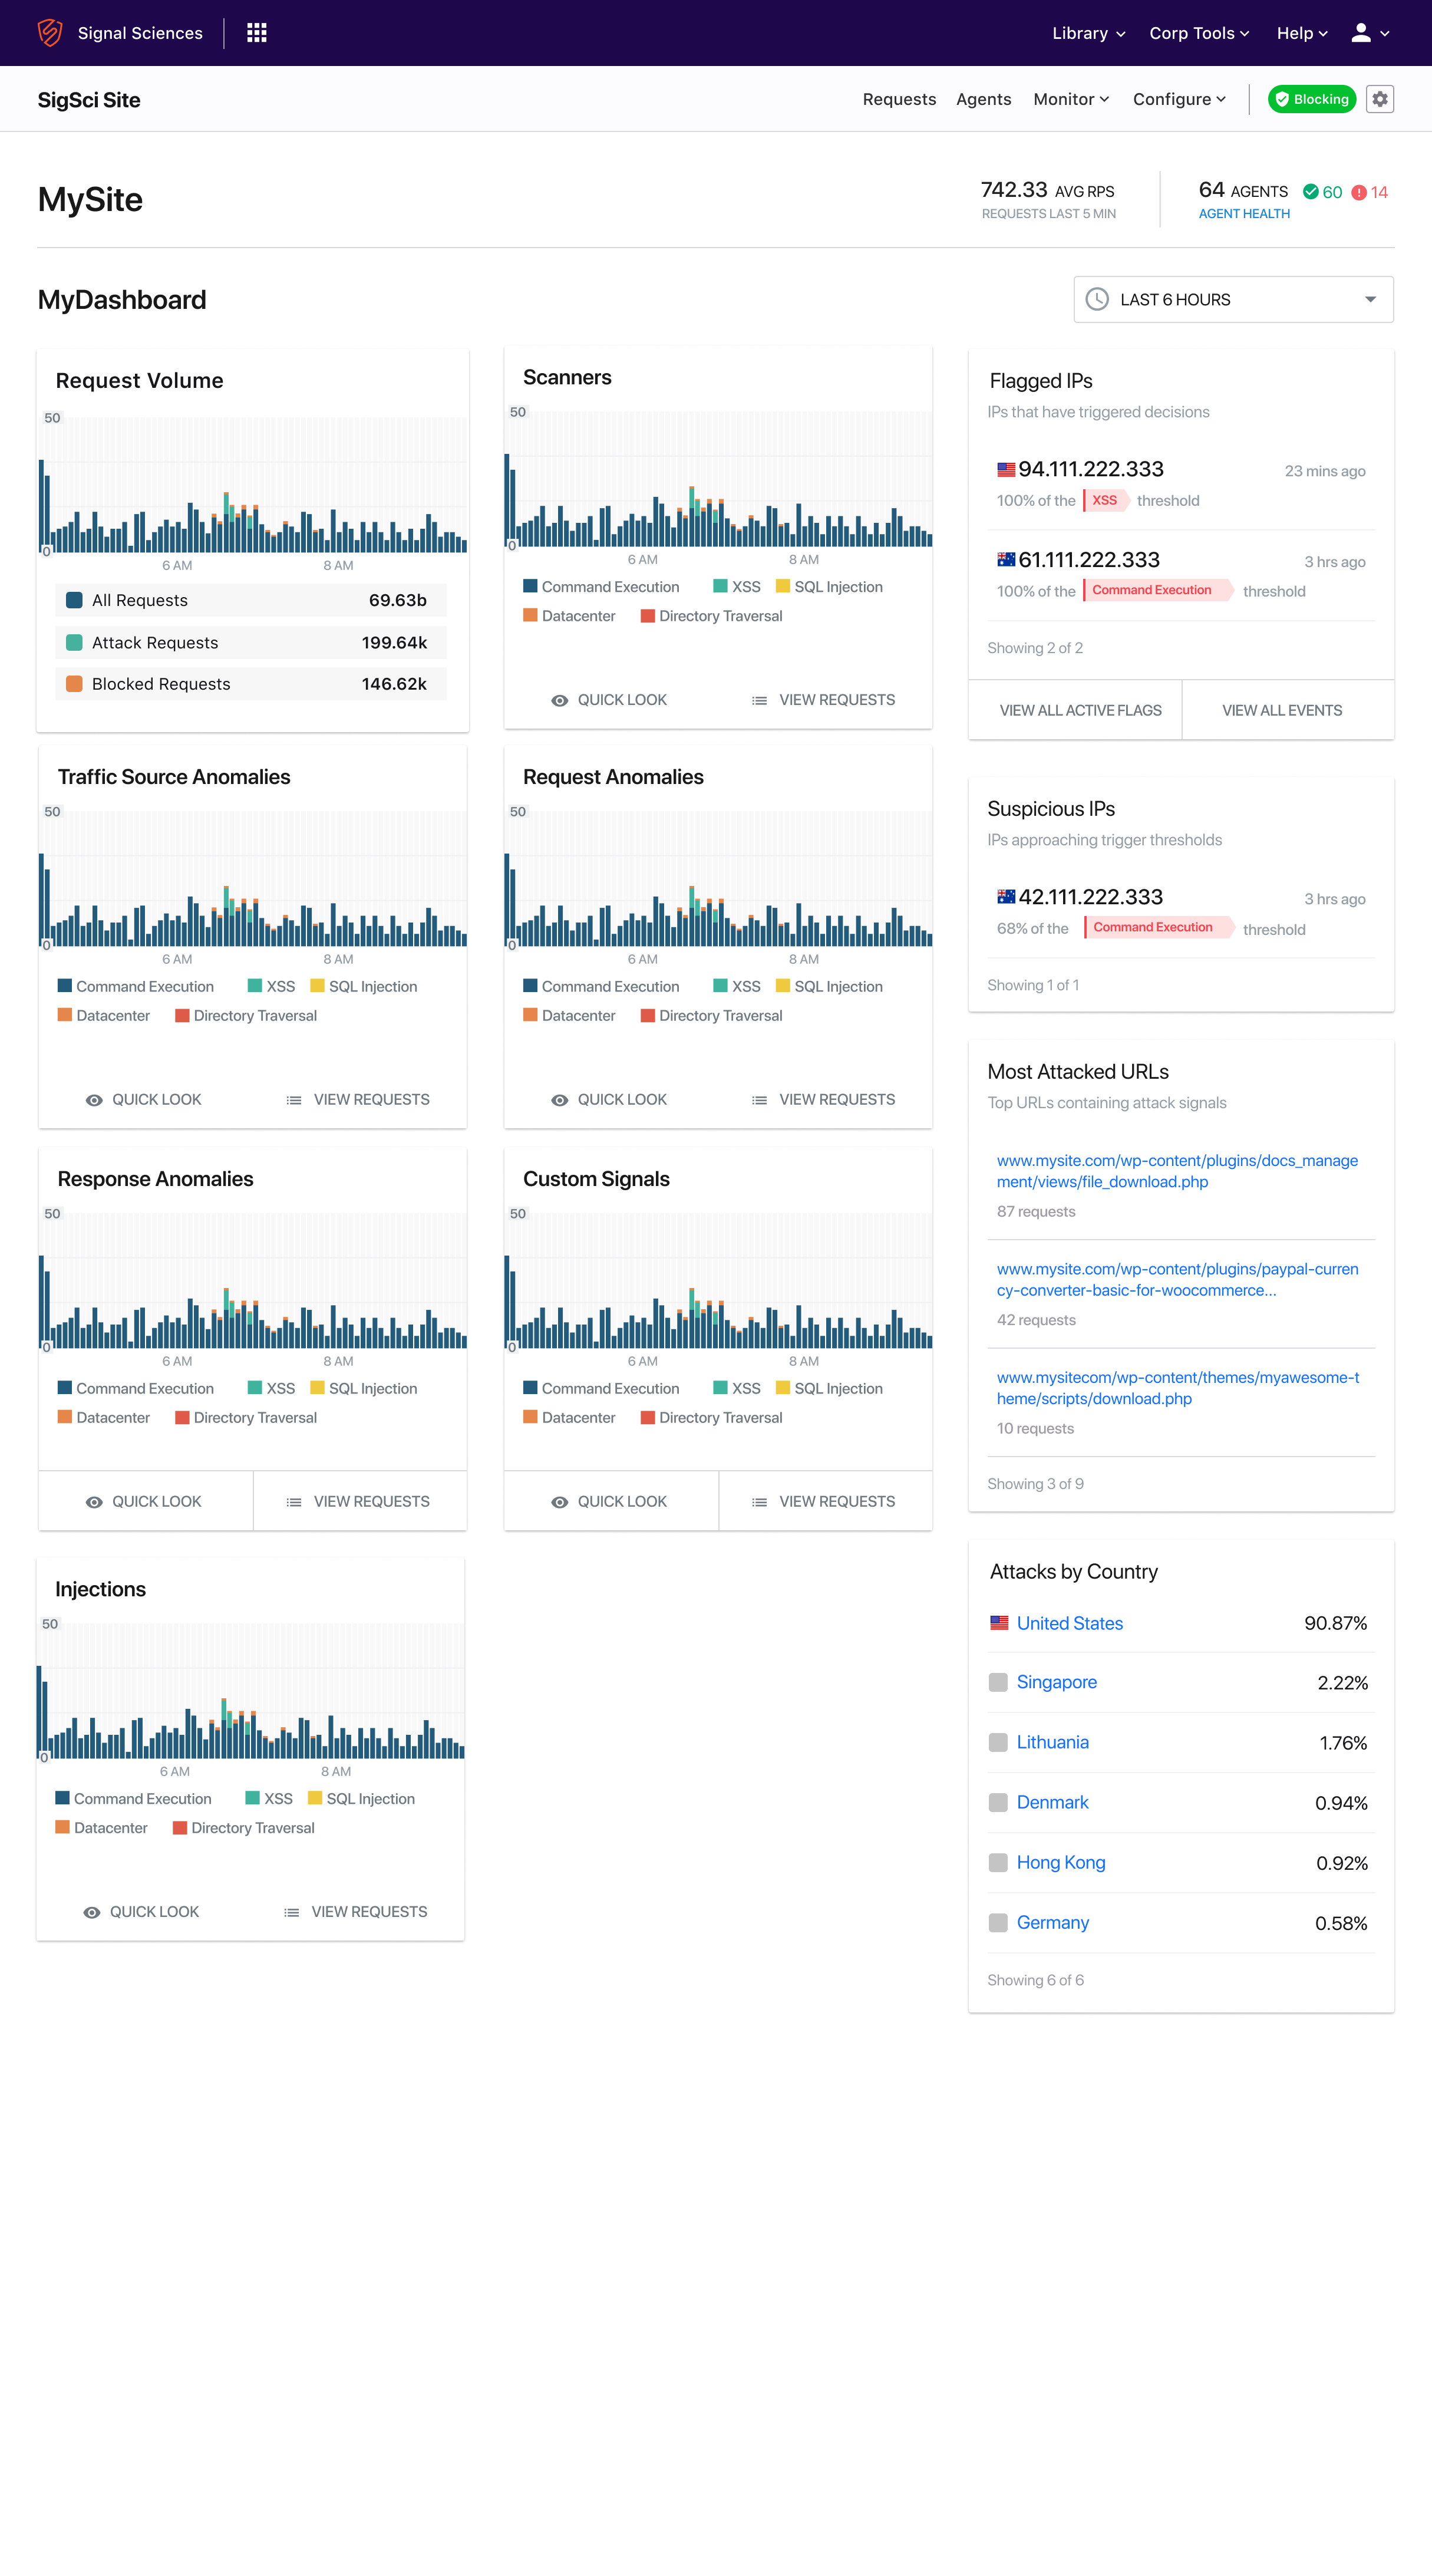
Task: Go to the Requests tab
Action: (899, 99)
